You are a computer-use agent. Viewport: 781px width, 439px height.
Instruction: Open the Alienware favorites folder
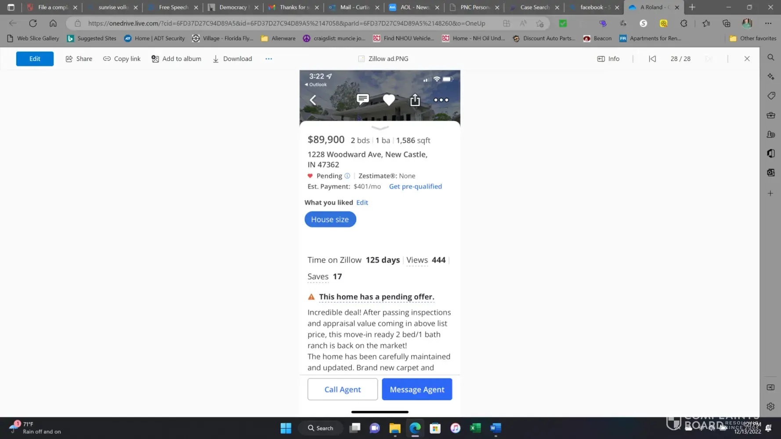coord(278,39)
